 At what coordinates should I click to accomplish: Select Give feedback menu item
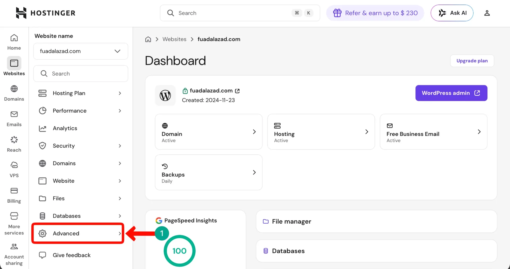pos(71,255)
